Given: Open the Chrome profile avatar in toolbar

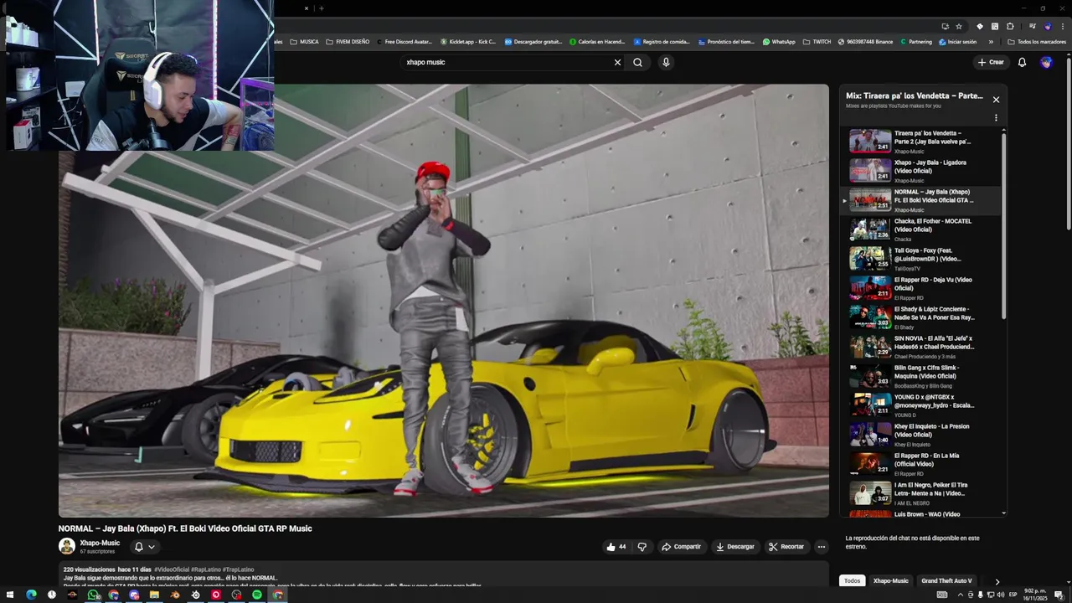Looking at the screenshot, I should pos(1047,26).
